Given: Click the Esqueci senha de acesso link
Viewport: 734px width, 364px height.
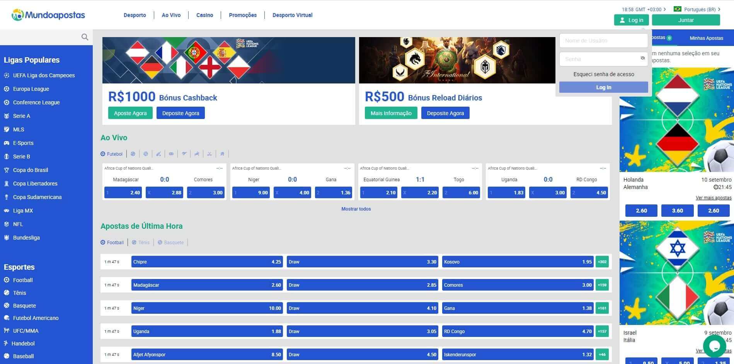Looking at the screenshot, I should tap(603, 74).
